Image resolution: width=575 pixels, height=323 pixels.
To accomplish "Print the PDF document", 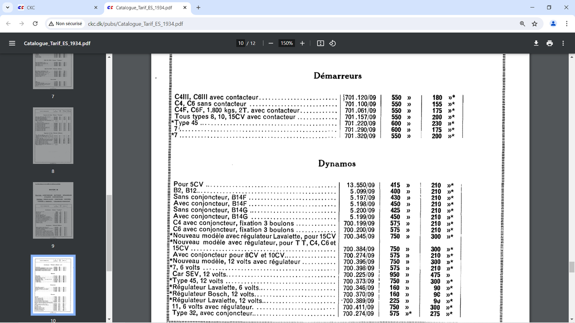I will [x=549, y=43].
